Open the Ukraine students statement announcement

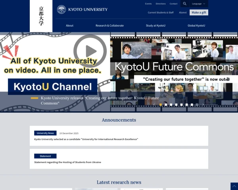coord(67,162)
